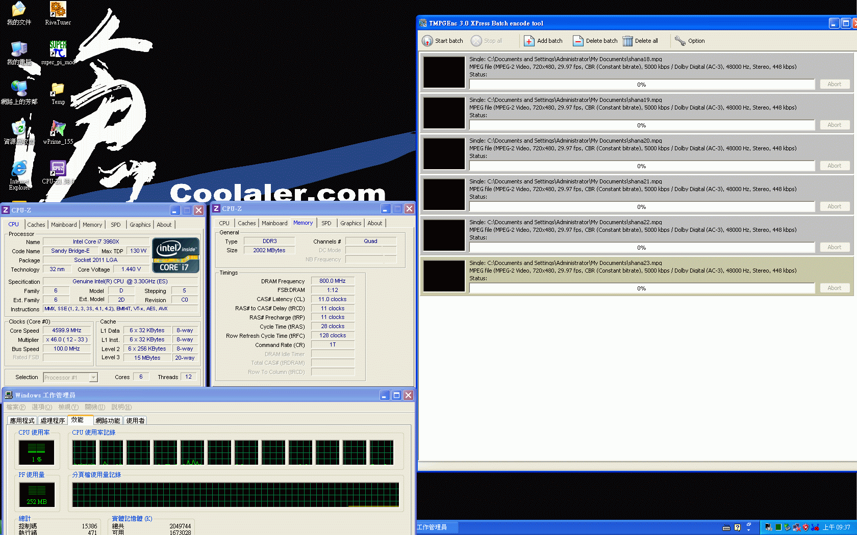Click the Safely Remove Hardware tray icon
Image resolution: width=857 pixels, height=535 pixels.
[787, 527]
